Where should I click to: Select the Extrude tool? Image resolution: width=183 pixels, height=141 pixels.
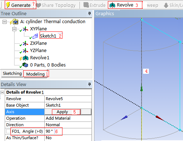tap(94, 5)
